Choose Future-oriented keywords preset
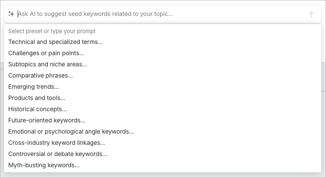Viewport: 326px width, 178px height. pos(47,120)
